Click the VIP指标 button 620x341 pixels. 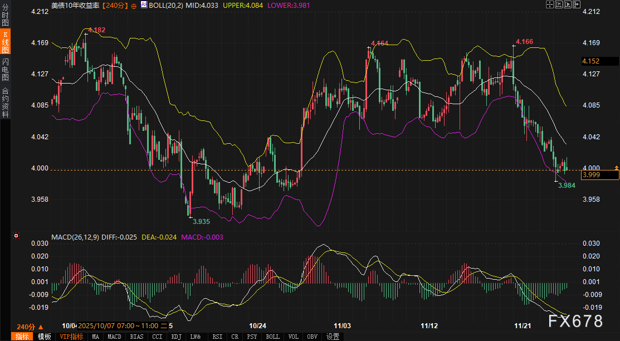click(x=71, y=337)
